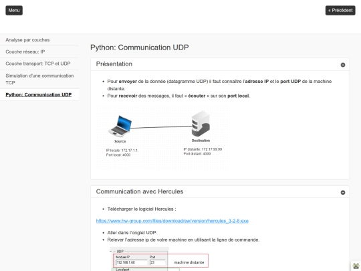Click the 'IP distante: 172.17.99.99' label

[x=203, y=149]
